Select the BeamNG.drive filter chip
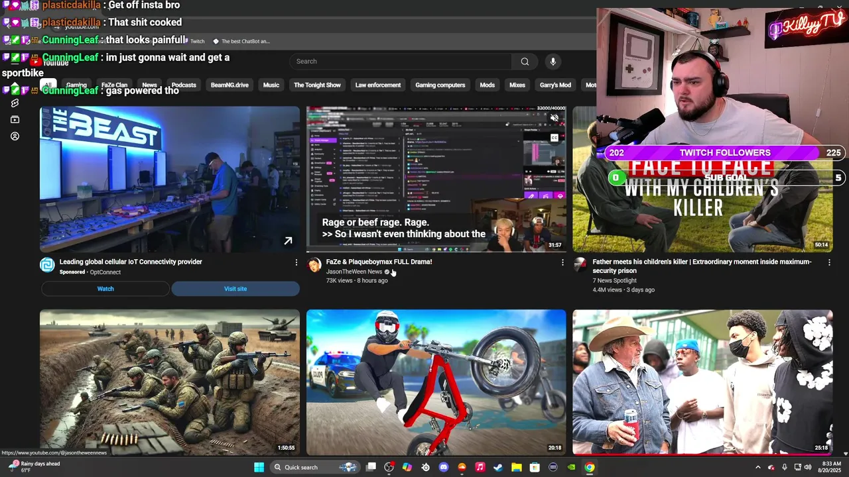 click(229, 85)
